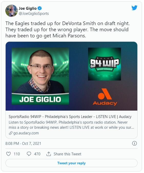Click the share upload arrow icon

click(x=49, y=154)
